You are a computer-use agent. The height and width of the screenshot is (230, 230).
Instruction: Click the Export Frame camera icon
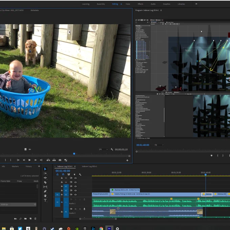60,160
